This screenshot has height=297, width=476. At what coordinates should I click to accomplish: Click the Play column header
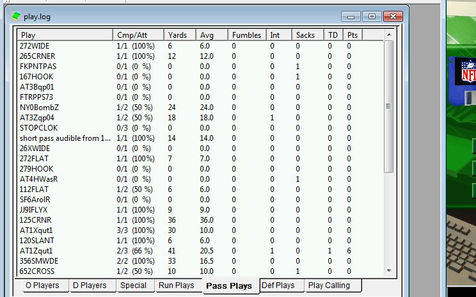[65, 35]
